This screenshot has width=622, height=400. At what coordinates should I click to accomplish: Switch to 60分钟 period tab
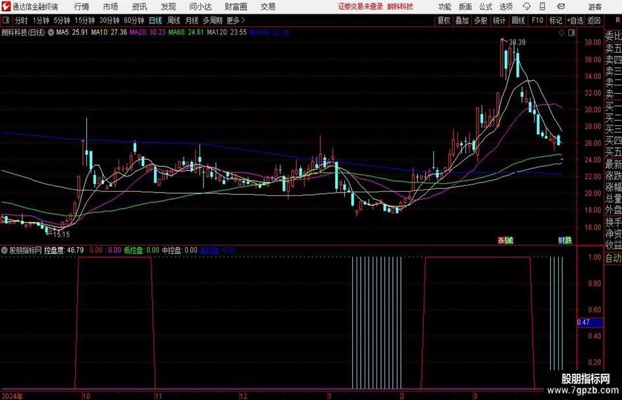click(x=134, y=20)
